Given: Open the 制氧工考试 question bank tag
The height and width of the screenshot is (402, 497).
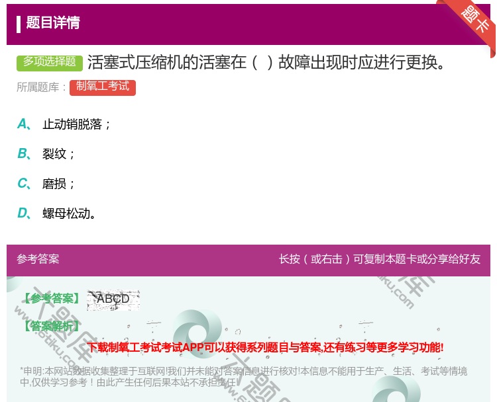Looking at the screenshot, I should click(103, 87).
